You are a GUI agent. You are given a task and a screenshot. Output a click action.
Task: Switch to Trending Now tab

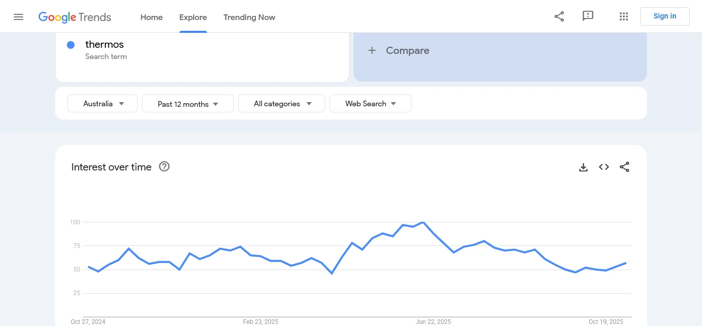[x=249, y=17]
